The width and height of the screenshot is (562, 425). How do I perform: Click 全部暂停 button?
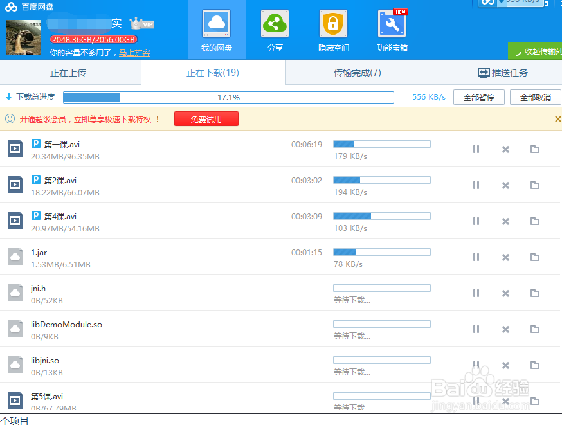pyautogui.click(x=479, y=97)
